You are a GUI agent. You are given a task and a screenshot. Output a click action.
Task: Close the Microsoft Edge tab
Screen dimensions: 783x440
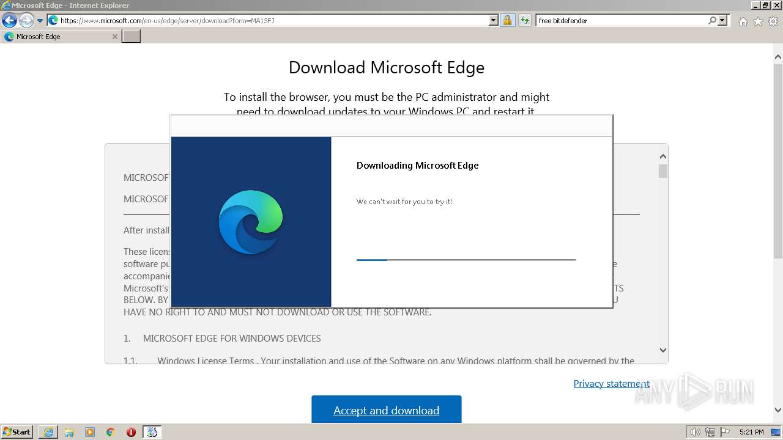[114, 37]
